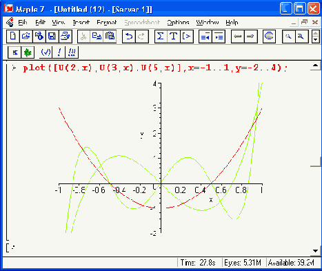Click the Stop computation icon
This screenshot has height=271, width=322.
pos(269,37)
